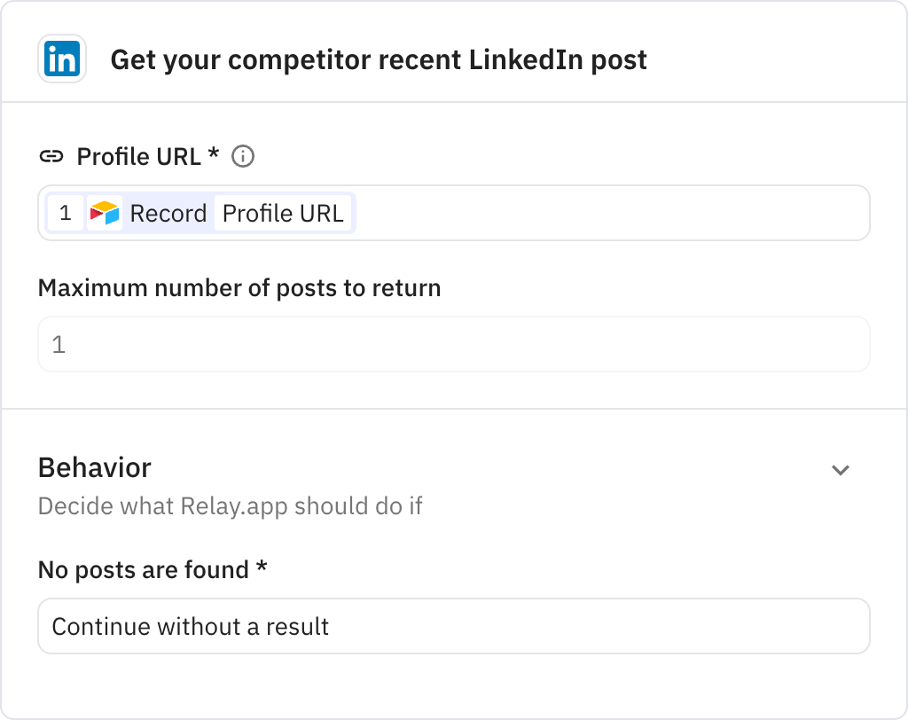
Task: Click the Maximum number of posts label
Action: (x=238, y=287)
